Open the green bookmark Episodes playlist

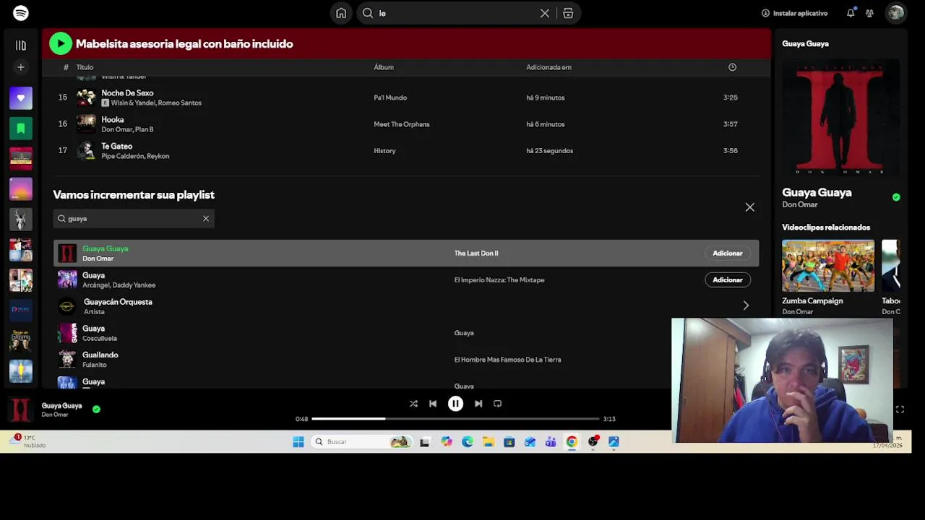pos(21,129)
